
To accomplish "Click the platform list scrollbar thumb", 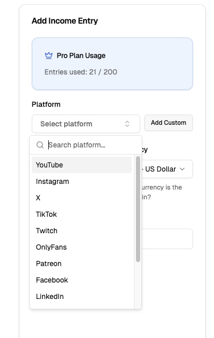I will coord(138,209).
